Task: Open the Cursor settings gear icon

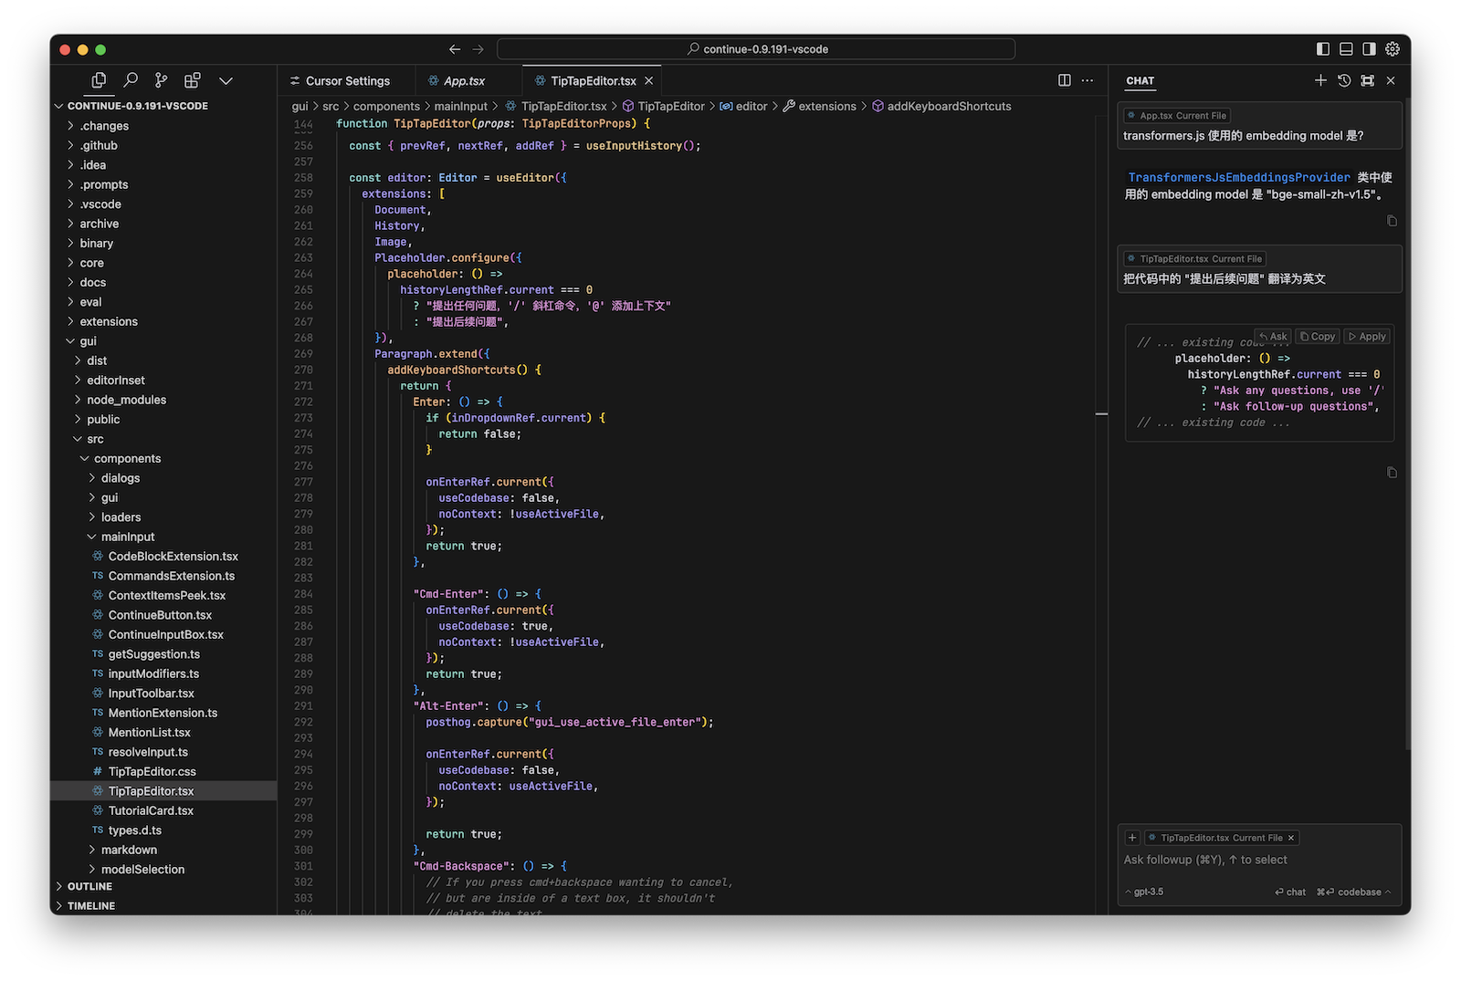Action: (1393, 49)
